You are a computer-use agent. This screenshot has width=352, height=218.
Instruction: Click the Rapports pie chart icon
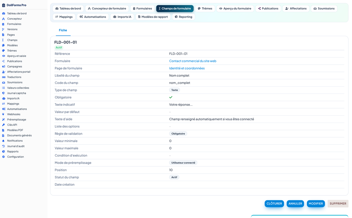[4, 151]
